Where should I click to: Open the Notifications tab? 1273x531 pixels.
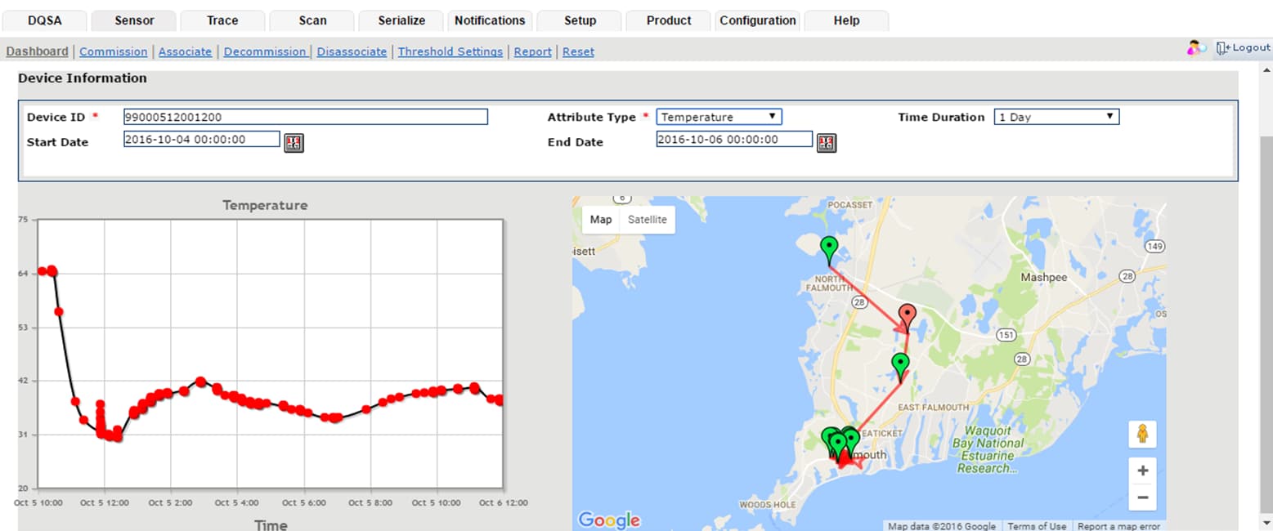(490, 20)
